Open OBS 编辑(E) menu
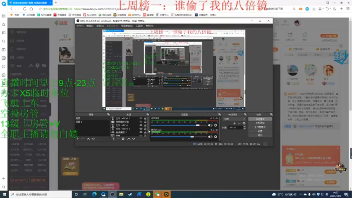This screenshot has height=198, width=352. tap(90, 26)
